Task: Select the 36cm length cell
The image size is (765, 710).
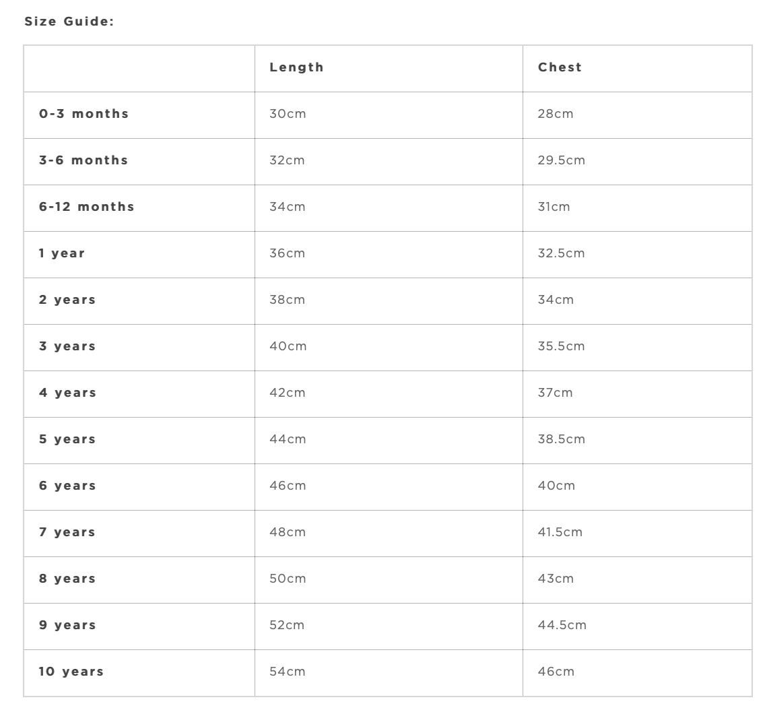Action: (287, 253)
